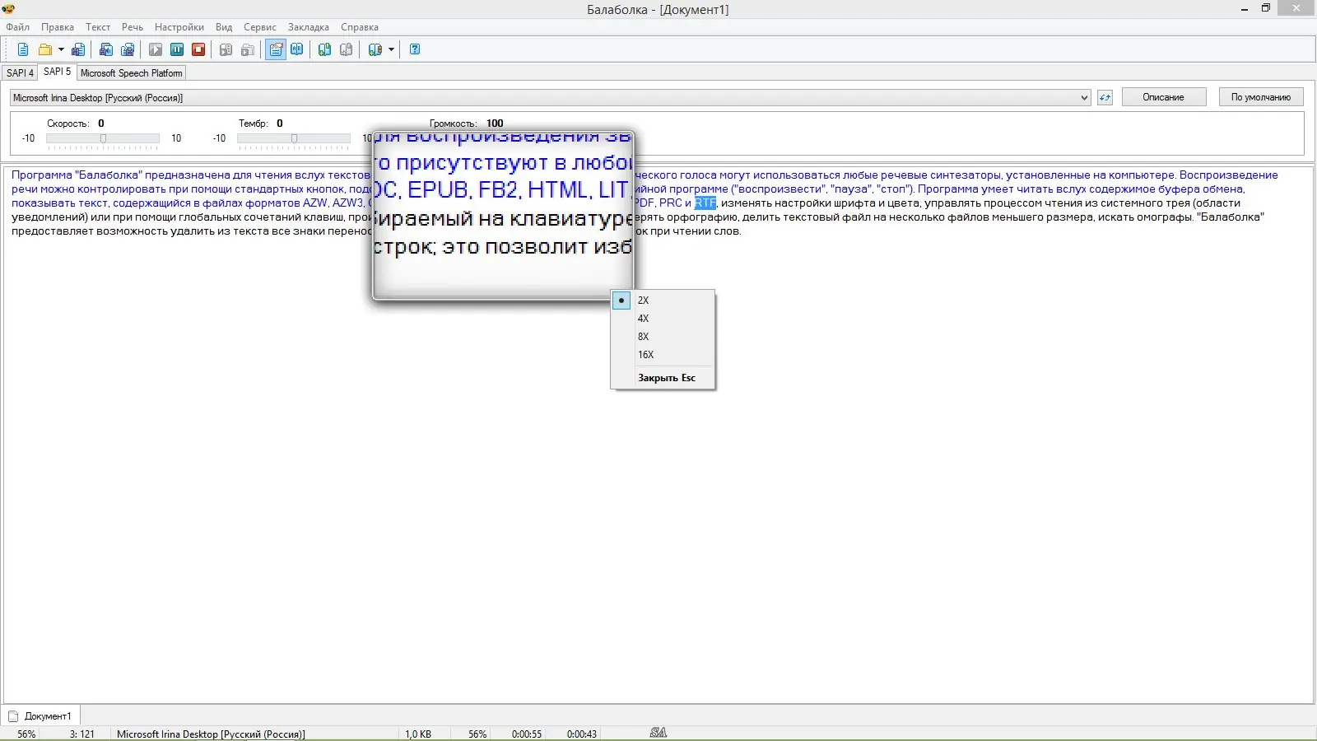Screen dimensions: 1317x741
Task: Select the 2X magnification option
Action: [x=663, y=301]
